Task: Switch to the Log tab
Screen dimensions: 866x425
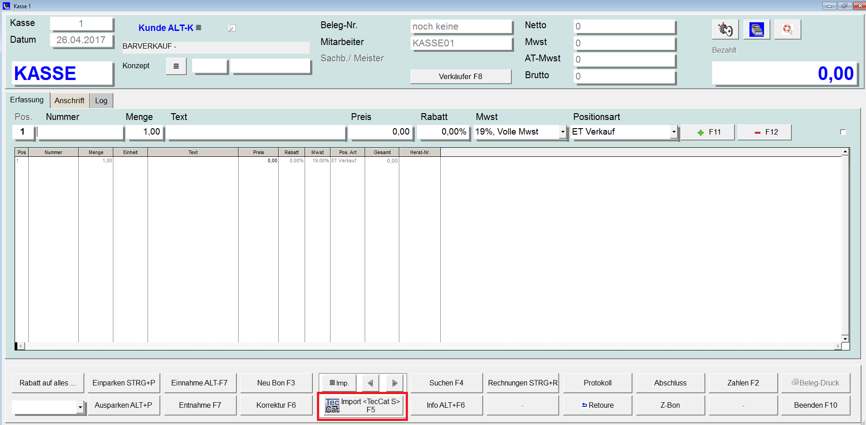Action: pyautogui.click(x=101, y=100)
